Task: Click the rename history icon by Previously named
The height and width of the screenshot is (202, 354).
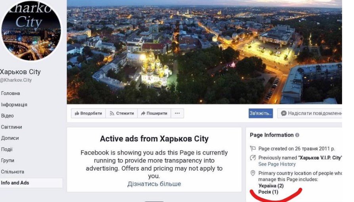Action: coord(253,158)
